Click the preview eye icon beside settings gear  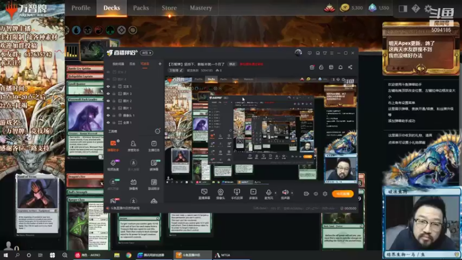pos(316,194)
